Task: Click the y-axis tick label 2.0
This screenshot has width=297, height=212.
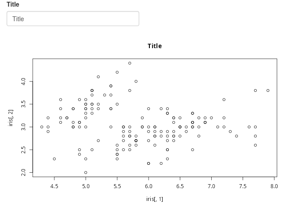Action: click(23, 172)
